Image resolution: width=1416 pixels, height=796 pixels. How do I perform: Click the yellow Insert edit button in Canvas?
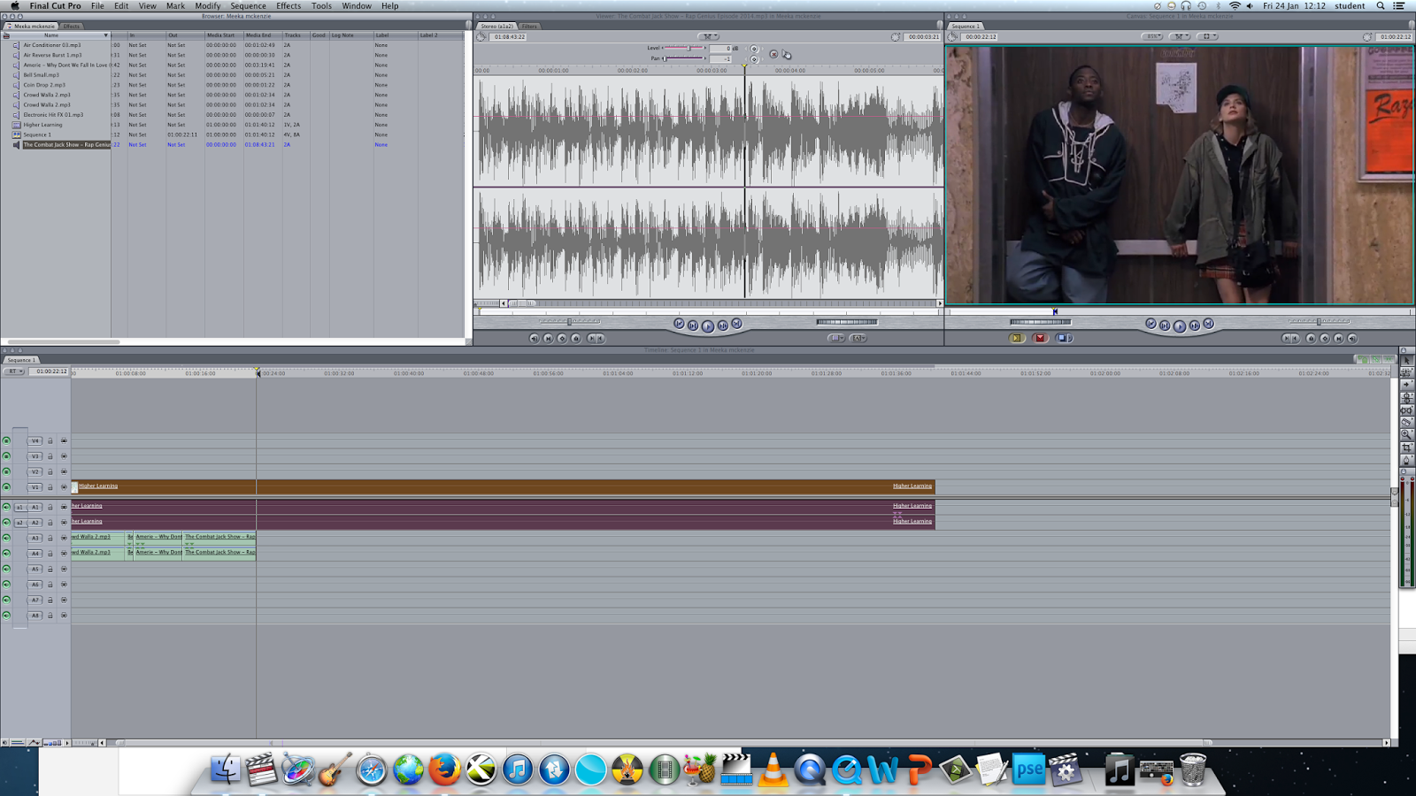click(1017, 338)
